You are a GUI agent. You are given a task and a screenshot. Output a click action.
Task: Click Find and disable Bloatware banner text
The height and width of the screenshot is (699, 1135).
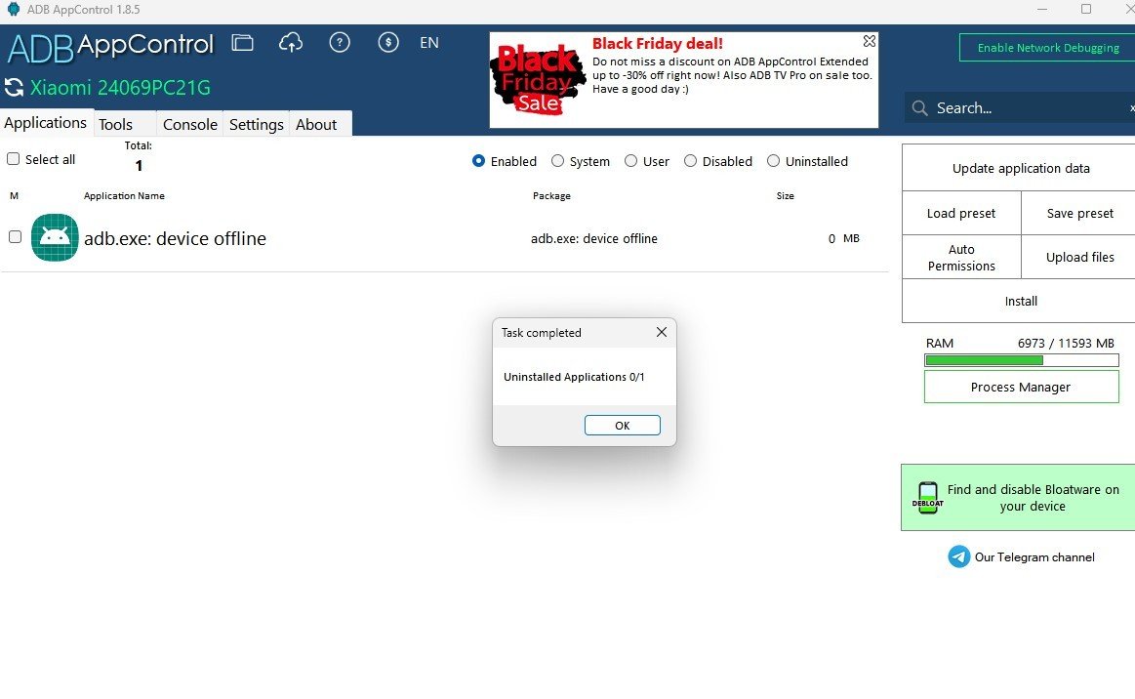pos(1033,498)
